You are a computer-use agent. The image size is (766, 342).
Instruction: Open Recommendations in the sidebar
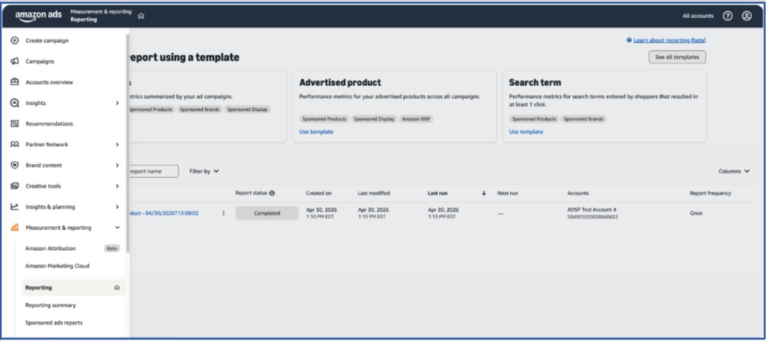coord(49,123)
